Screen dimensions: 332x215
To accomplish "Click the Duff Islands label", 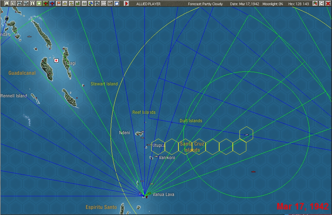I will coord(191,121).
